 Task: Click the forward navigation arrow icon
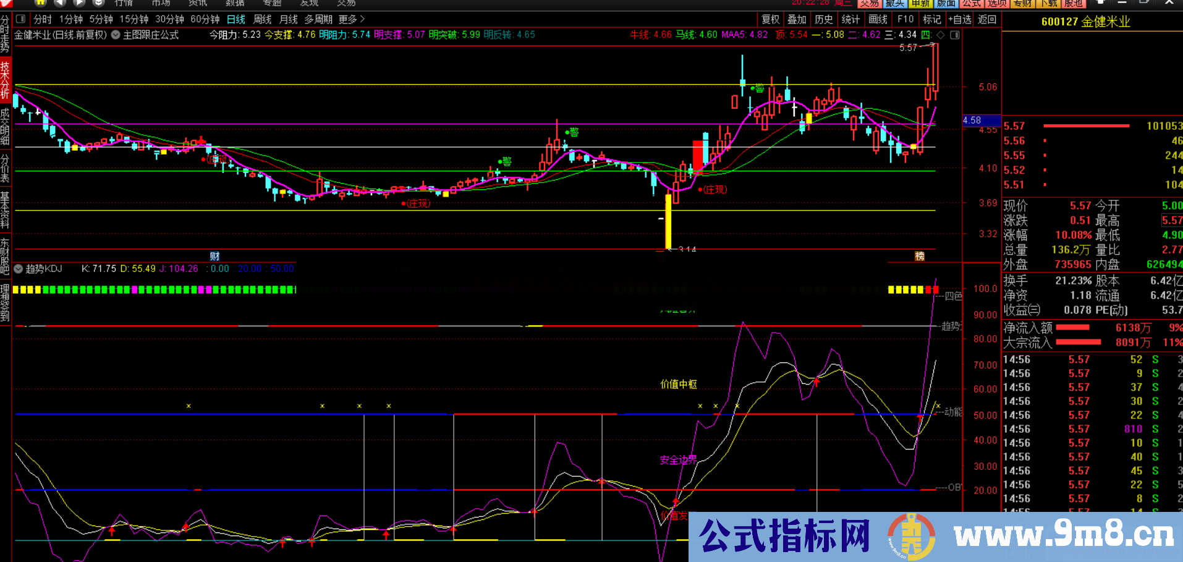point(79,2)
